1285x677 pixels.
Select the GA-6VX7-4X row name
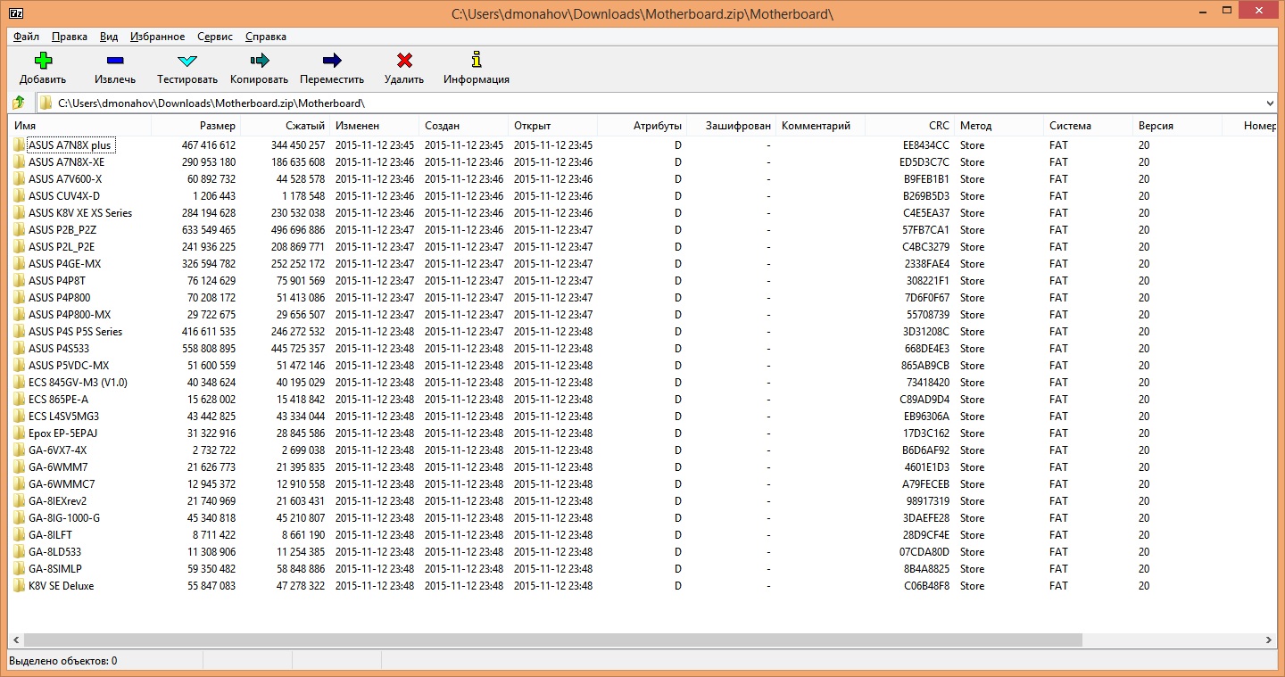tap(58, 450)
